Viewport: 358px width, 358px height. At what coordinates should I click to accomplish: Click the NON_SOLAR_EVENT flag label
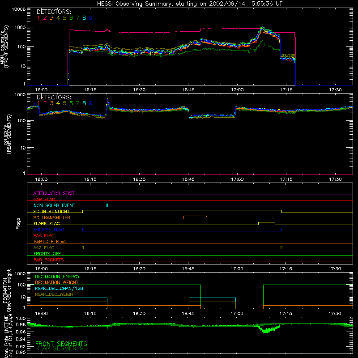[x=54, y=205]
